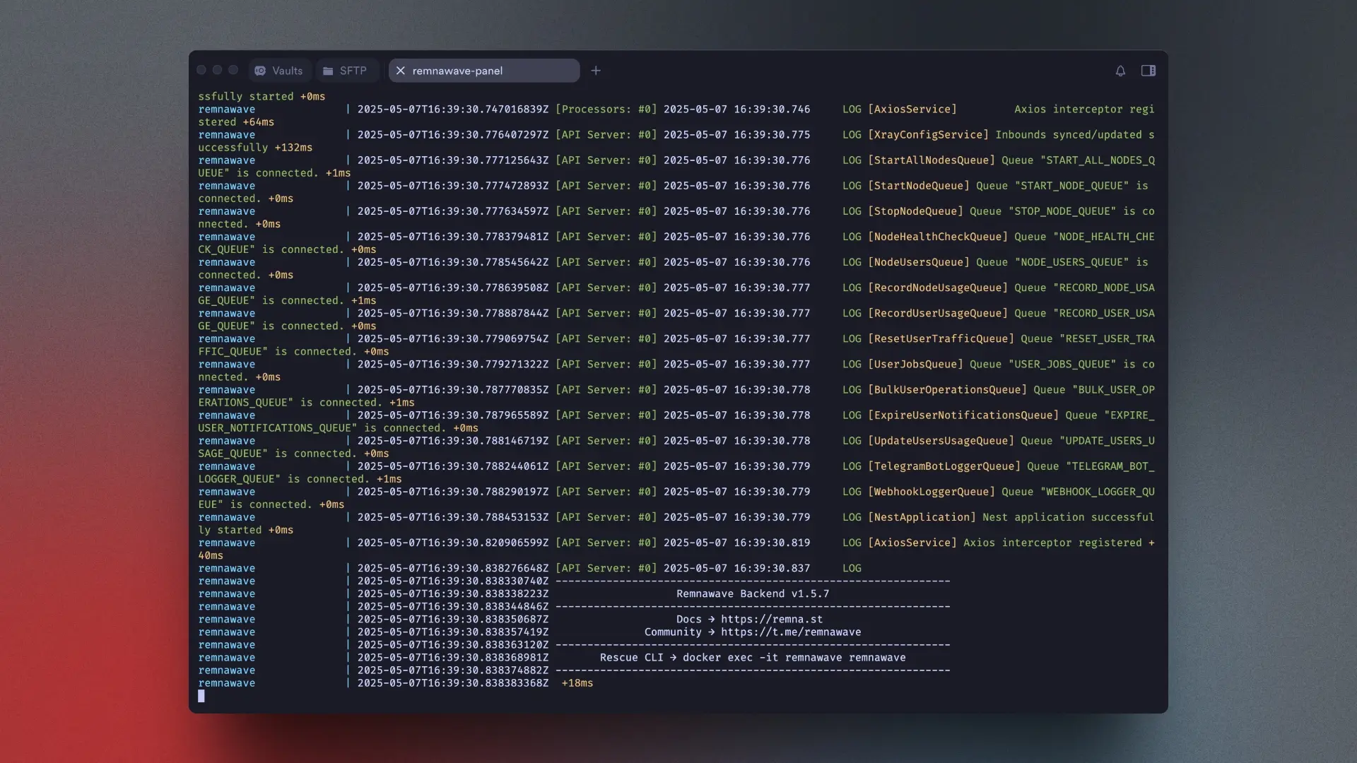This screenshot has height=763, width=1357.
Task: Click the 'docker exec -it remnawave remnawave' command text
Action: pyautogui.click(x=794, y=658)
